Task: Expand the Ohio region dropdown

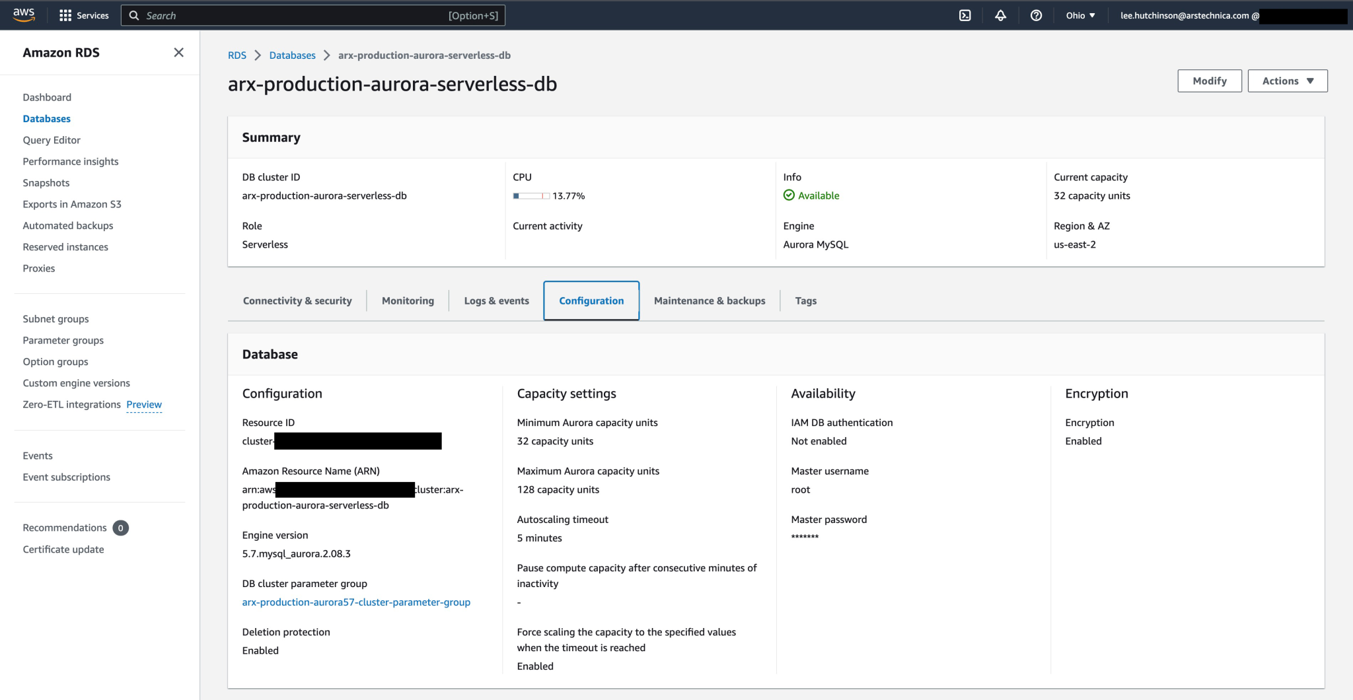Action: [1080, 15]
